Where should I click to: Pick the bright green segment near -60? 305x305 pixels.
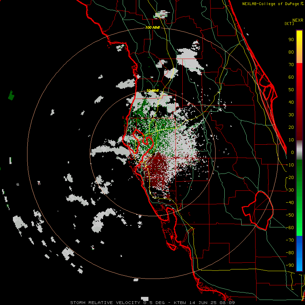(299, 230)
